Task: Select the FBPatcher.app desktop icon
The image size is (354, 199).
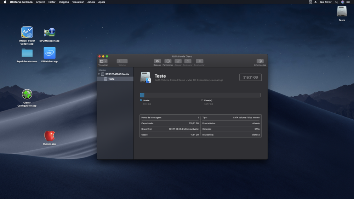Action: pyautogui.click(x=50, y=53)
